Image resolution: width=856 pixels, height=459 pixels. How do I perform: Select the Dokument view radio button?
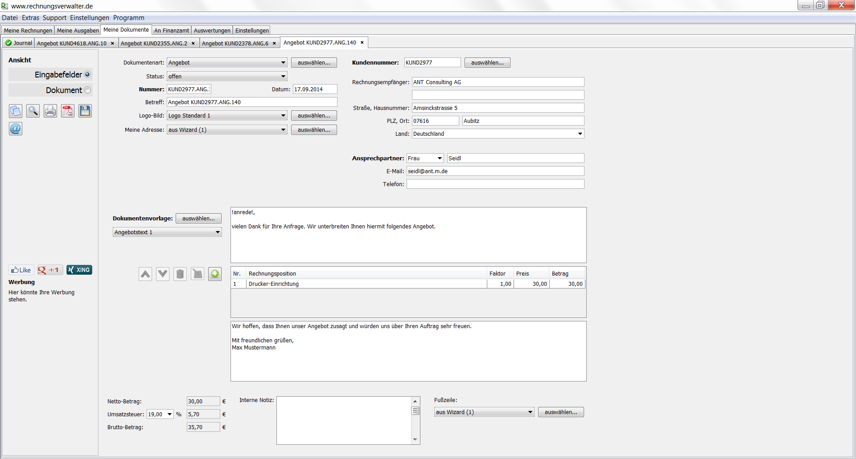(x=87, y=90)
